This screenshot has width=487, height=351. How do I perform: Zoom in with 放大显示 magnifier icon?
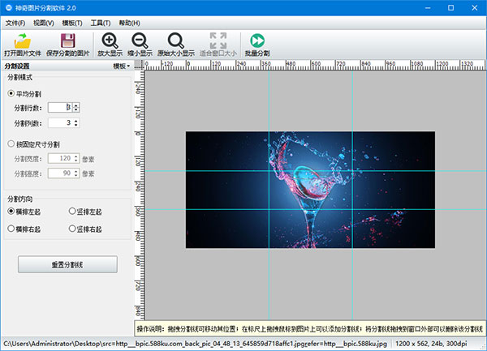pos(108,41)
